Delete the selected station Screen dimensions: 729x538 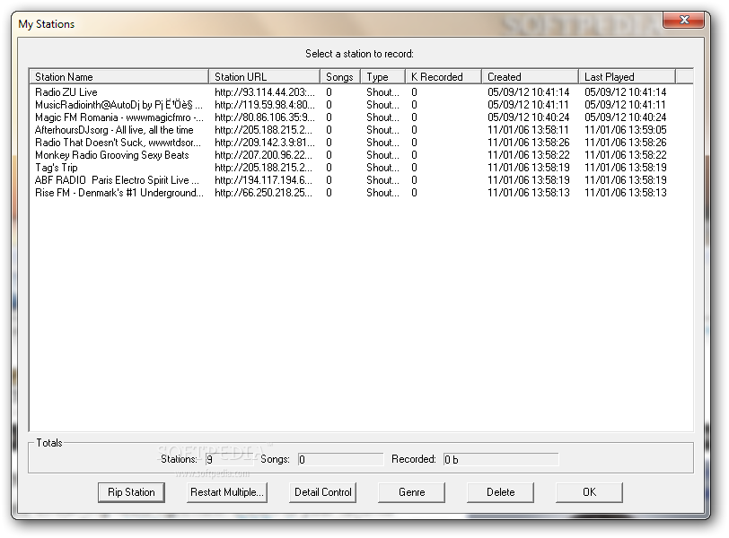coord(500,492)
